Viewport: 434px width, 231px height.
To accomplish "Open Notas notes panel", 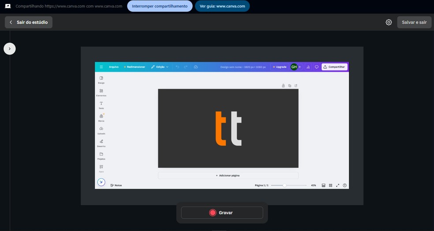I will tap(116, 186).
